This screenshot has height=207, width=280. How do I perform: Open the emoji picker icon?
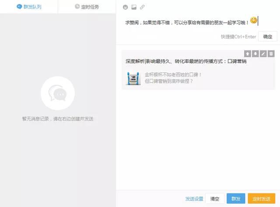tap(126, 7)
